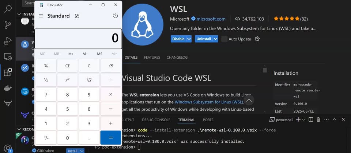Open Calculator history icon
The width and height of the screenshot is (351, 153).
click(x=116, y=16)
